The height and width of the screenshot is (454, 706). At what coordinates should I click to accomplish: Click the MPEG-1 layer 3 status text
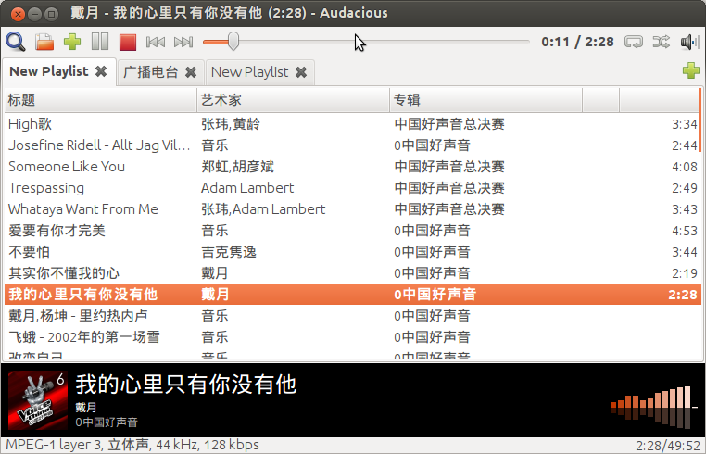tap(132, 445)
